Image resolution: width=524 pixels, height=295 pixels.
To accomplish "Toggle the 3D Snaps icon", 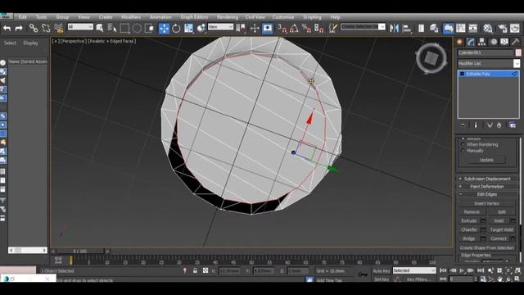I will coord(282,29).
